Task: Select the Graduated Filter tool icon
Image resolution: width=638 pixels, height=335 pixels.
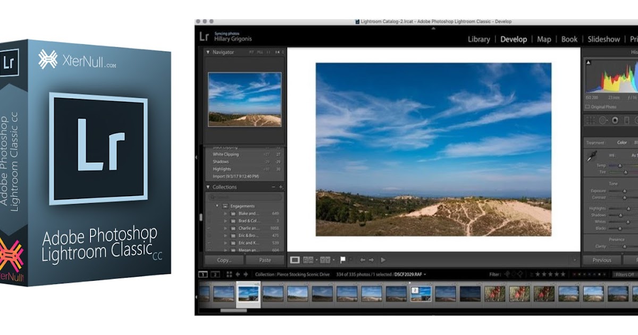Action: [x=627, y=121]
